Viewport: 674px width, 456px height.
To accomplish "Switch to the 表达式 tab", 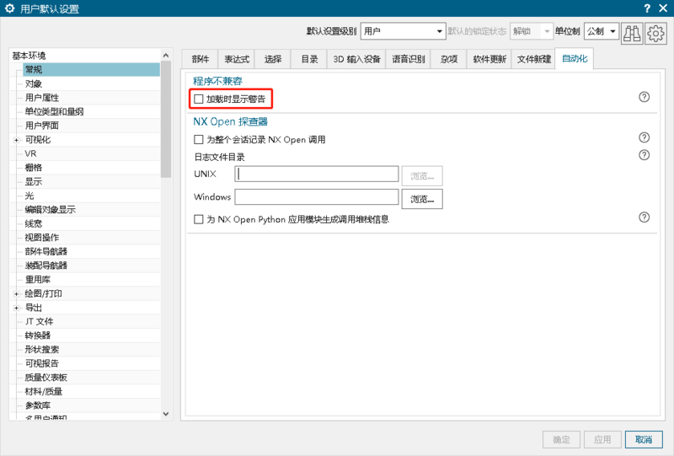I will pyautogui.click(x=236, y=60).
